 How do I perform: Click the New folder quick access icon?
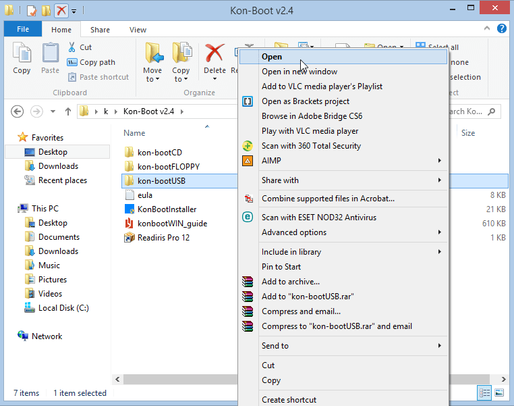click(x=46, y=11)
